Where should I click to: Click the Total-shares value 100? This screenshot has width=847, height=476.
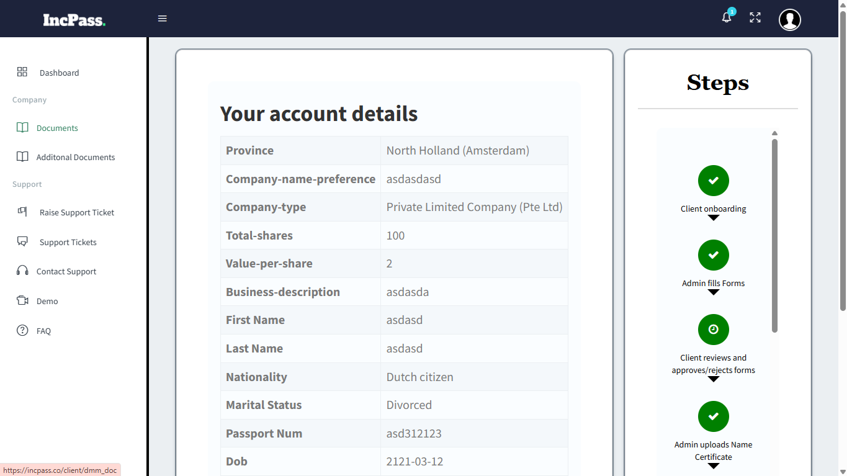395,235
